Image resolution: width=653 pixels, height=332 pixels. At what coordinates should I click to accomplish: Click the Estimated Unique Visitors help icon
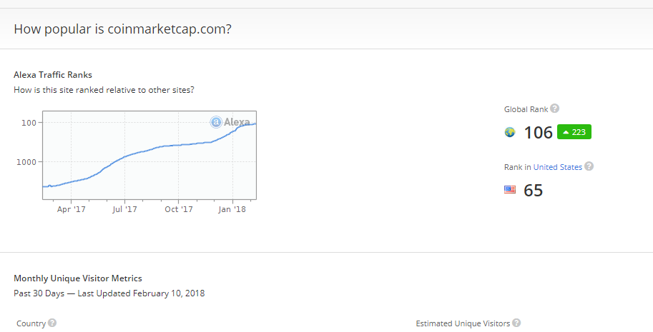pos(516,323)
